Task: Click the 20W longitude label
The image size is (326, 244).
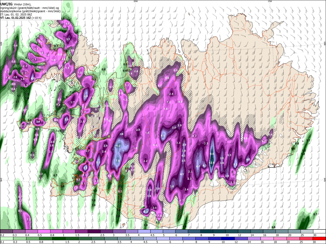Action: [135, 1]
